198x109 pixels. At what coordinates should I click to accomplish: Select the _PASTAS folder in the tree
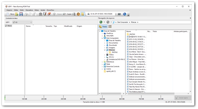115,52
